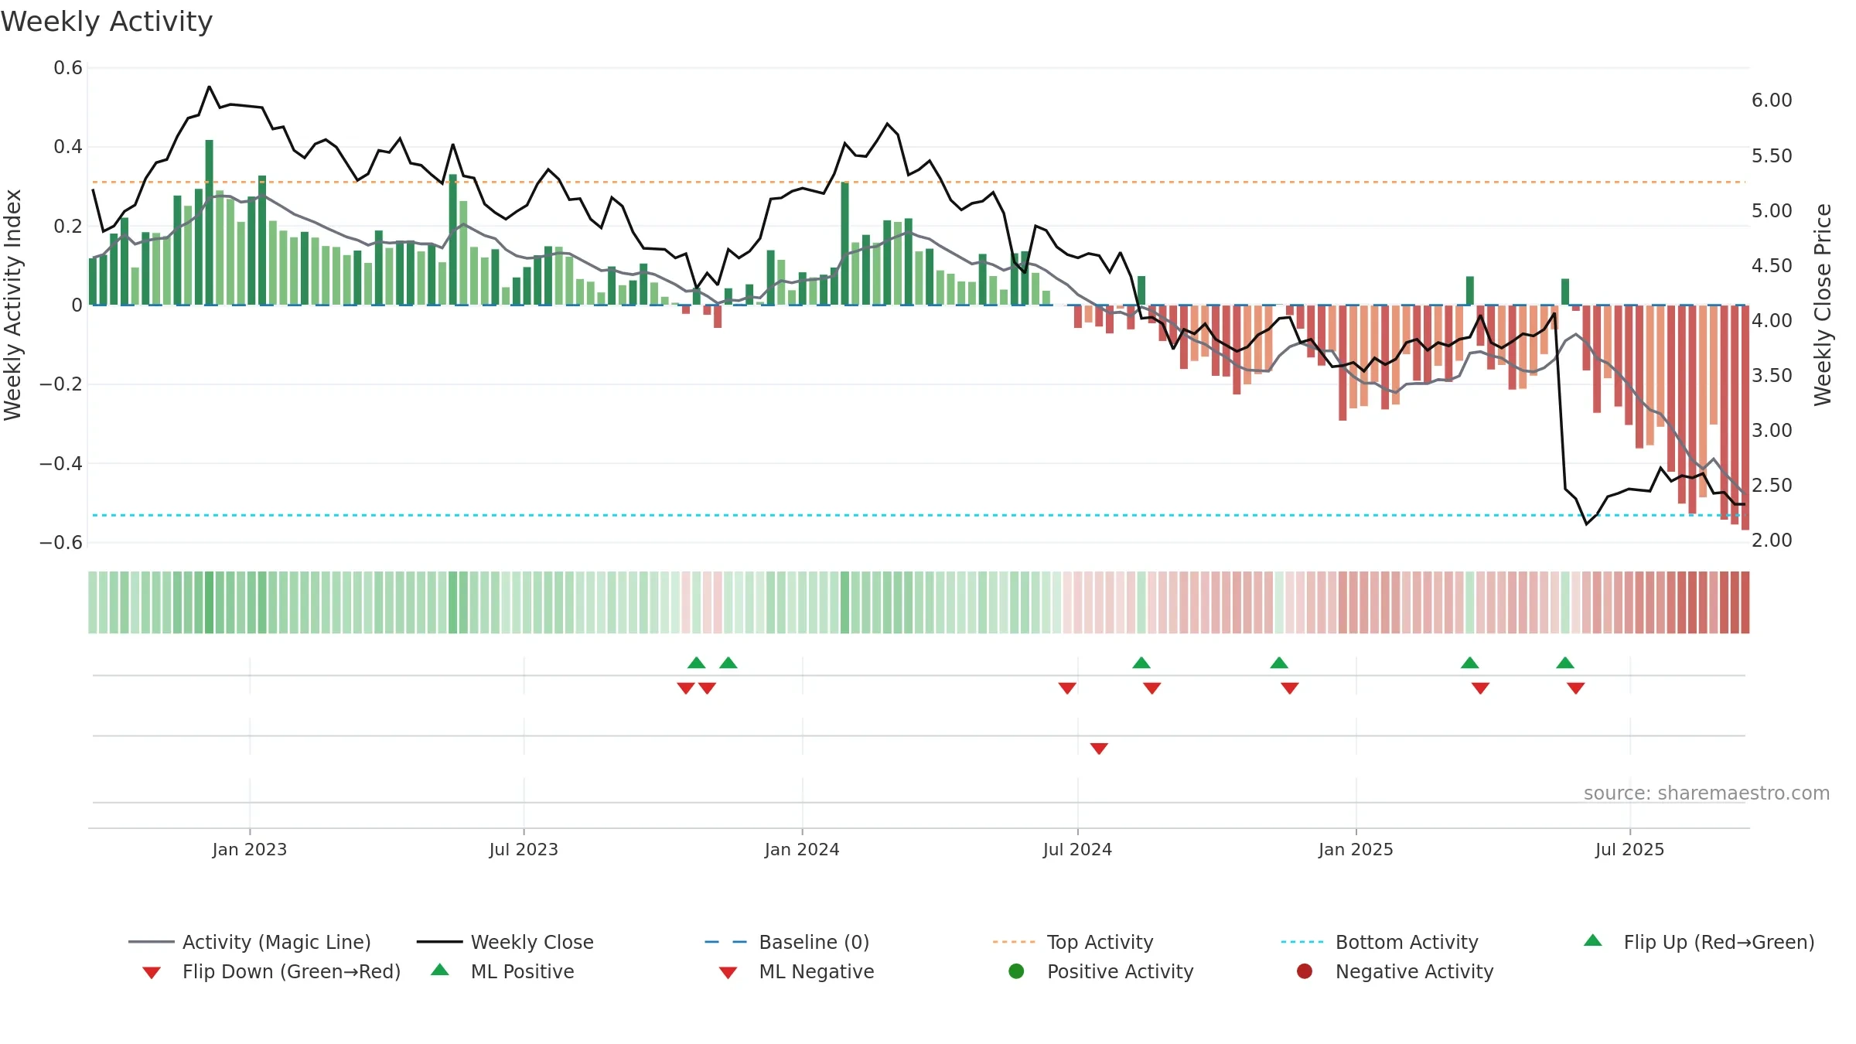
Task: Click the source: sharemaestro.com text
Action: (x=1707, y=793)
